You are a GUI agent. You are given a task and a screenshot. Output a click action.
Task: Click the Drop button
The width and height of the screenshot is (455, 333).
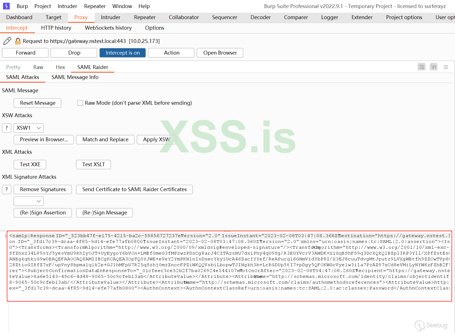(74, 53)
